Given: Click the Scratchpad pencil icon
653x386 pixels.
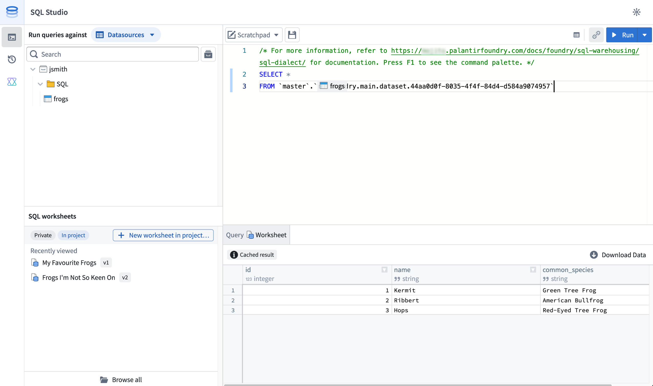Looking at the screenshot, I should tap(231, 35).
